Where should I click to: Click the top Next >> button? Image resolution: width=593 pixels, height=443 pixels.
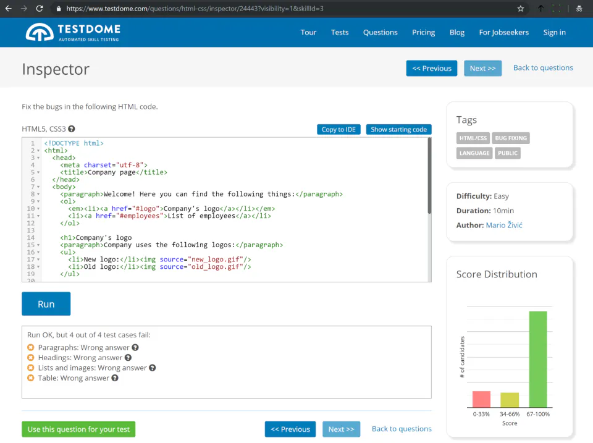pos(482,68)
